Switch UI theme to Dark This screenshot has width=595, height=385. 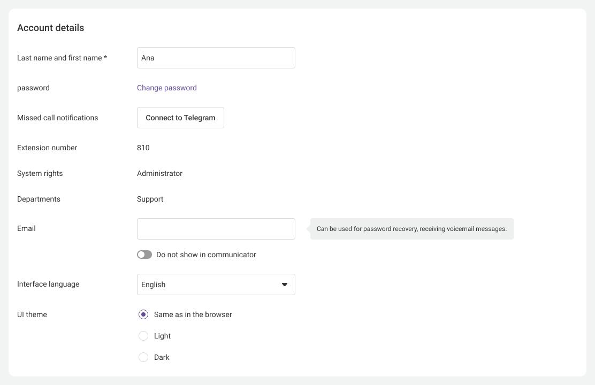click(143, 357)
